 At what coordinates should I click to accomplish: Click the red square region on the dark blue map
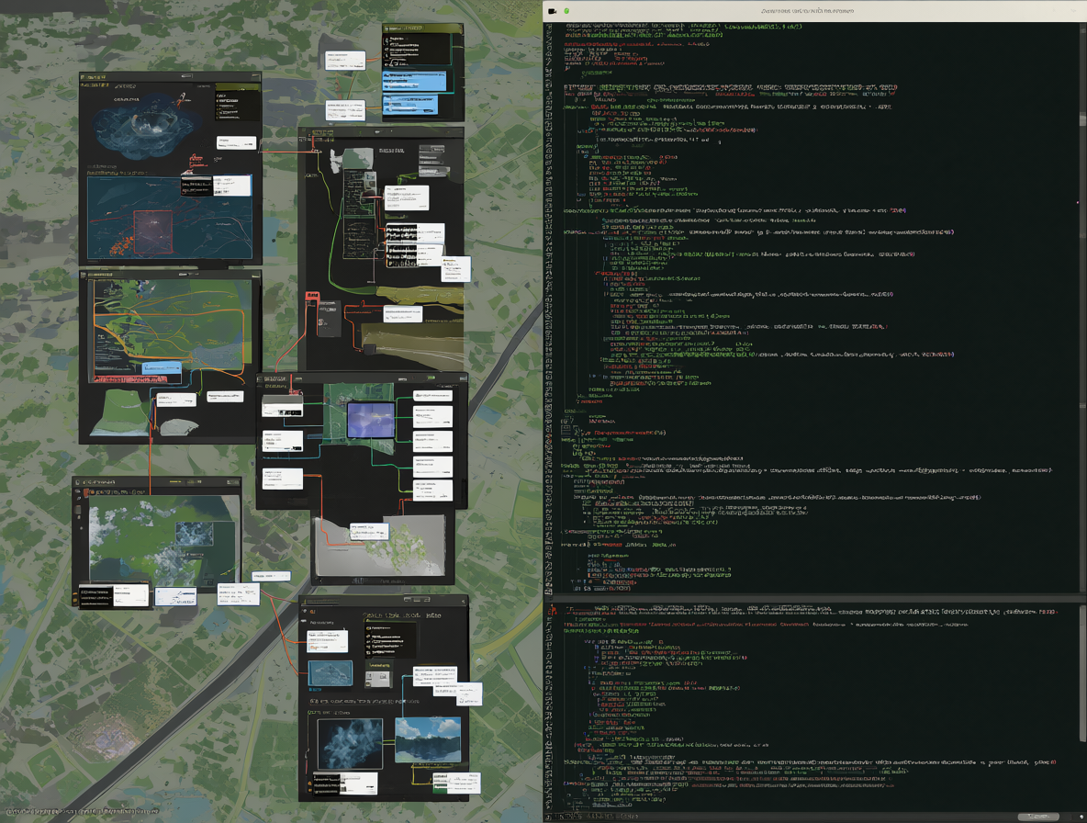[x=152, y=233]
